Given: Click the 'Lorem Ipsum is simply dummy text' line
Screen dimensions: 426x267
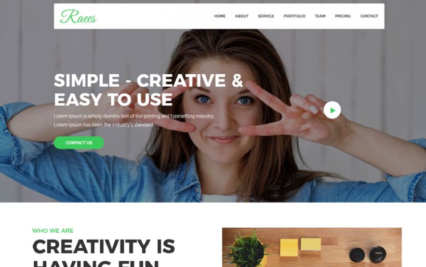Looking at the screenshot, I should [134, 116].
